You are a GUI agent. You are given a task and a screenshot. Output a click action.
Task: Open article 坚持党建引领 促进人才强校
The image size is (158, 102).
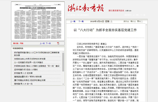click(x=26, y=69)
